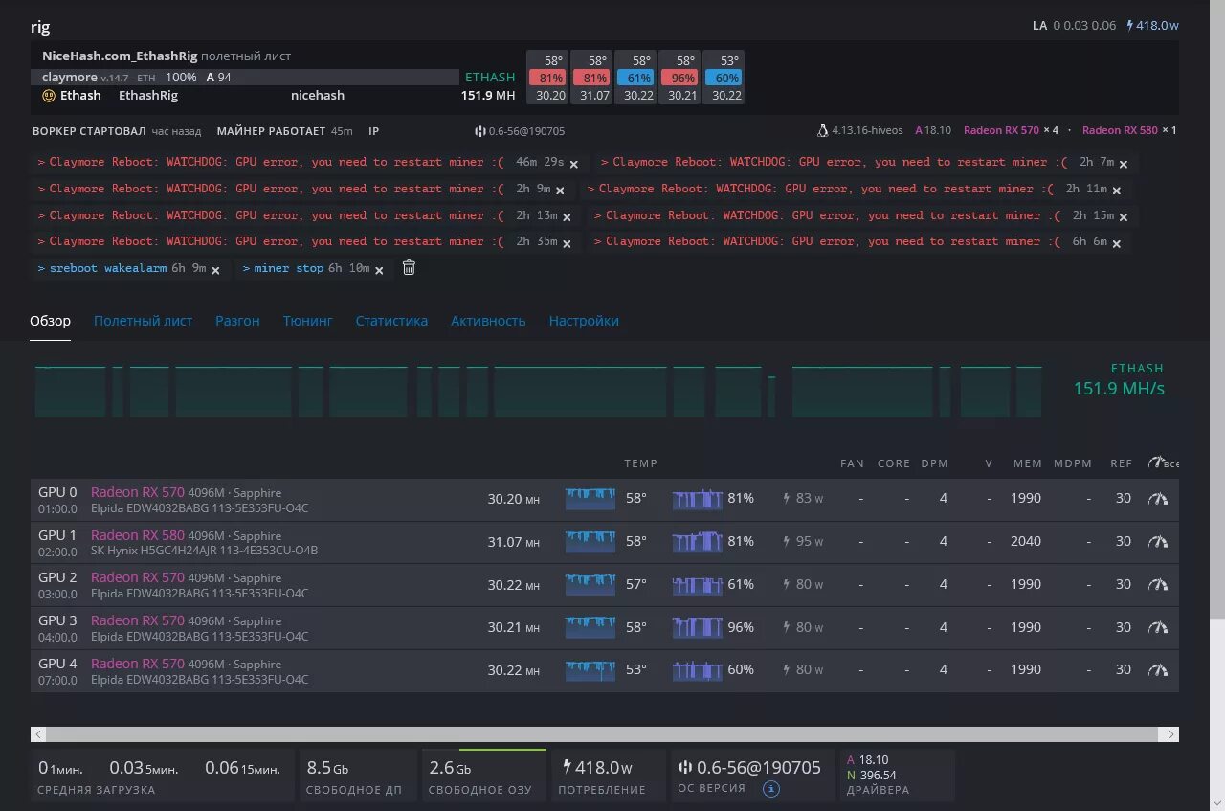Open overclock gauge for GPU 2
Screen dimensions: 1225x811
pyautogui.click(x=1158, y=585)
